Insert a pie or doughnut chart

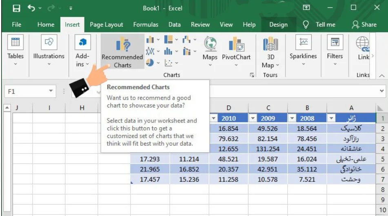tap(152, 63)
